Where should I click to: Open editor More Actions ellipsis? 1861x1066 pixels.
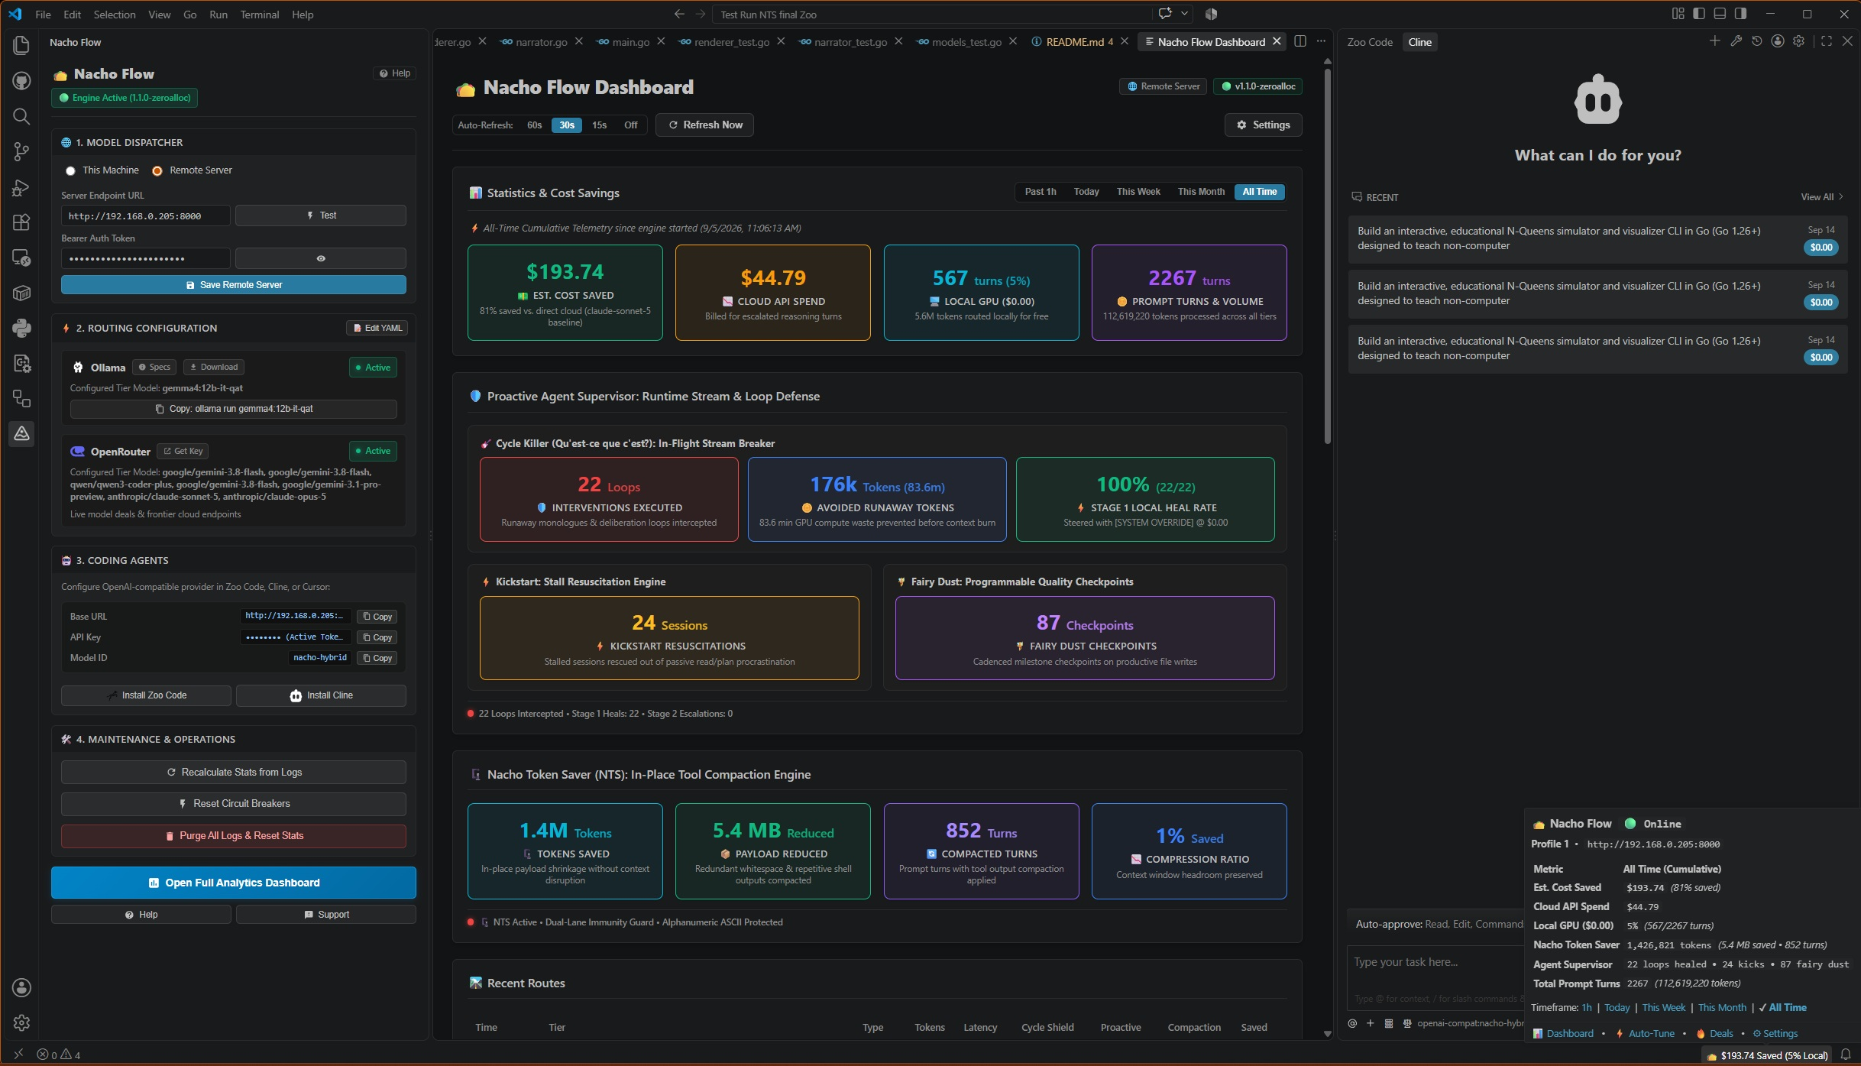(x=1321, y=41)
